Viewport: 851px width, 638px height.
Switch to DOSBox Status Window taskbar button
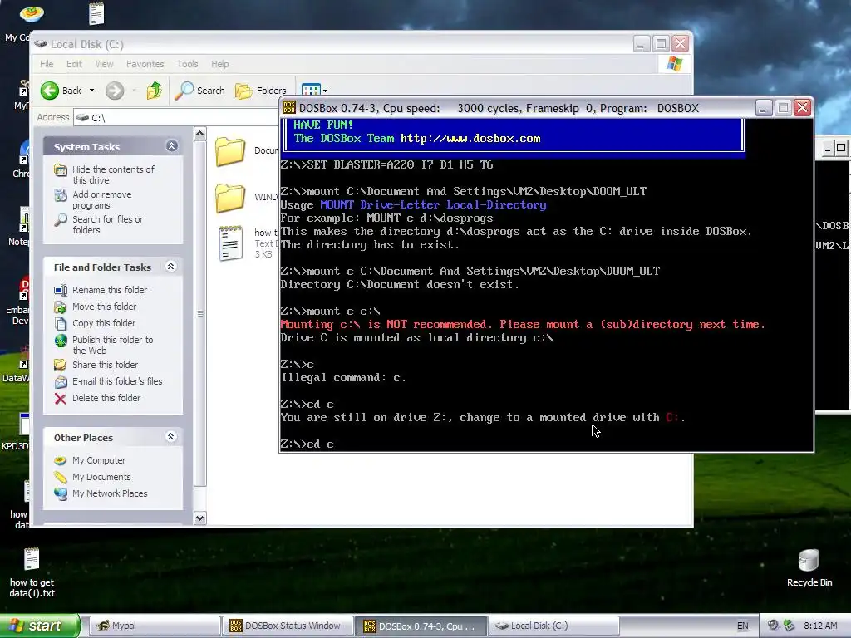[x=287, y=626]
